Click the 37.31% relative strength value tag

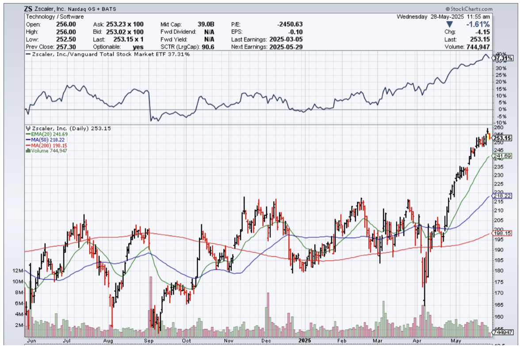(503, 58)
